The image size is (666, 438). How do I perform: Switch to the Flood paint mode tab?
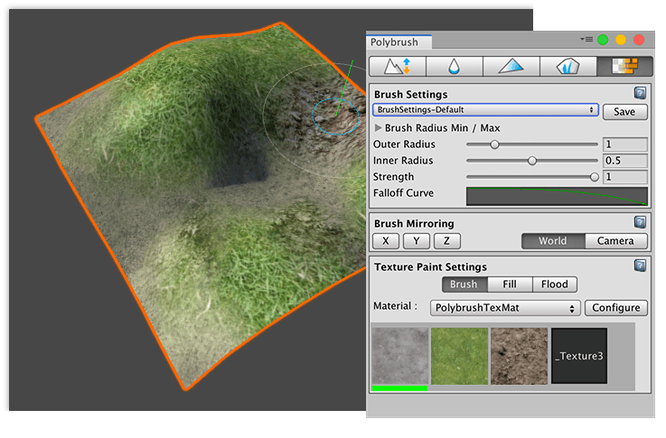coord(554,284)
